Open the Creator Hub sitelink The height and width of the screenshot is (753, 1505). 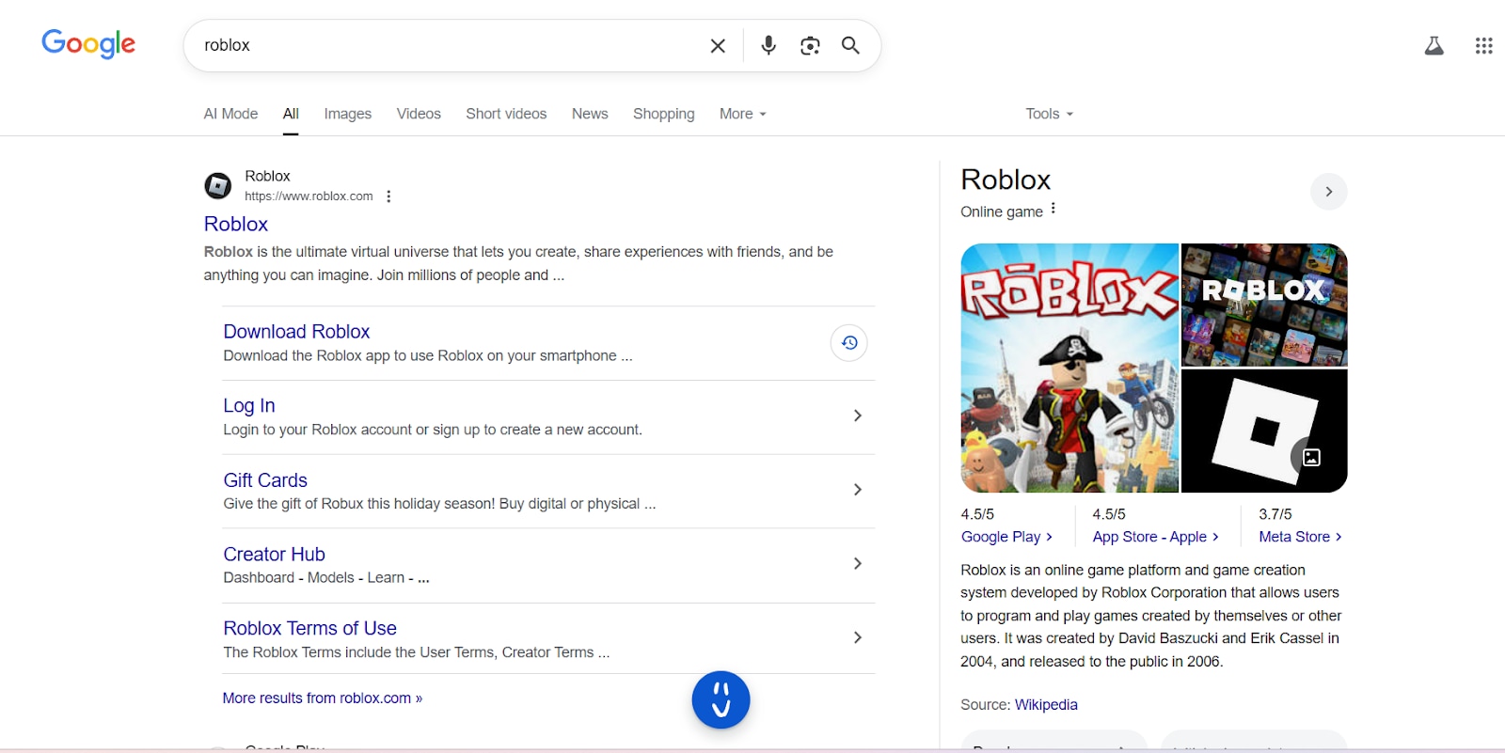point(274,555)
